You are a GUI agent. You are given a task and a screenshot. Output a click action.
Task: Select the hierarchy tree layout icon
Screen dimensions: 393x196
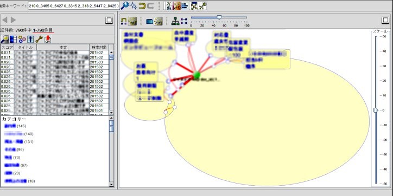pos(175,21)
